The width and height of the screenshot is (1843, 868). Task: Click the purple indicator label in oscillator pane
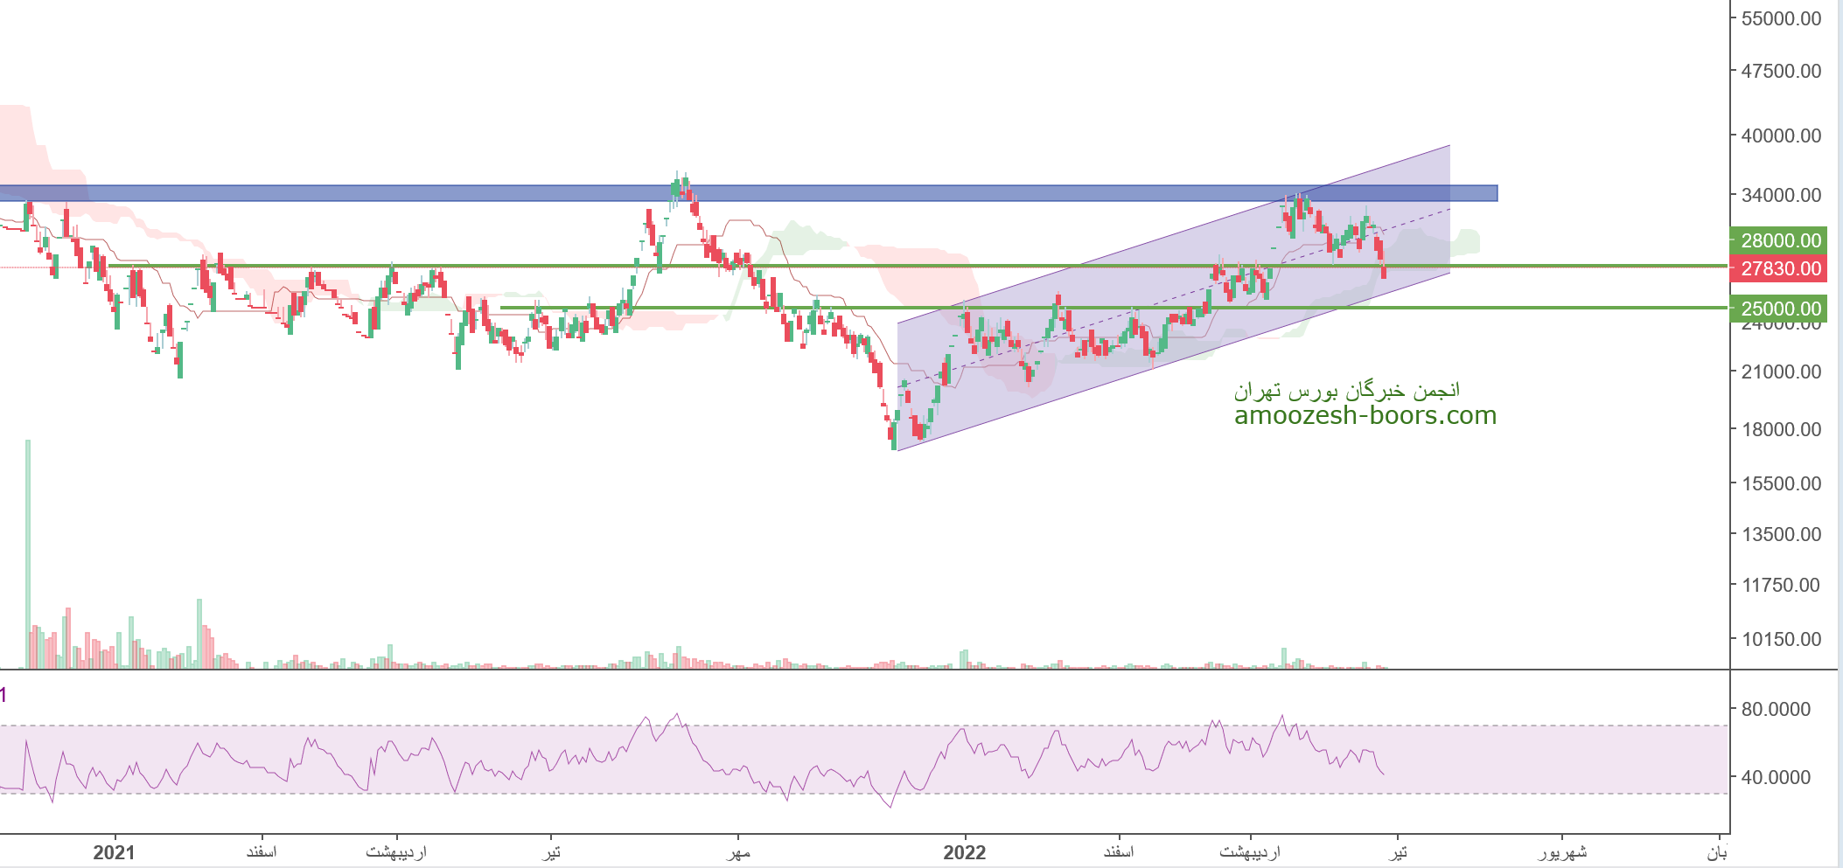tap(3, 696)
